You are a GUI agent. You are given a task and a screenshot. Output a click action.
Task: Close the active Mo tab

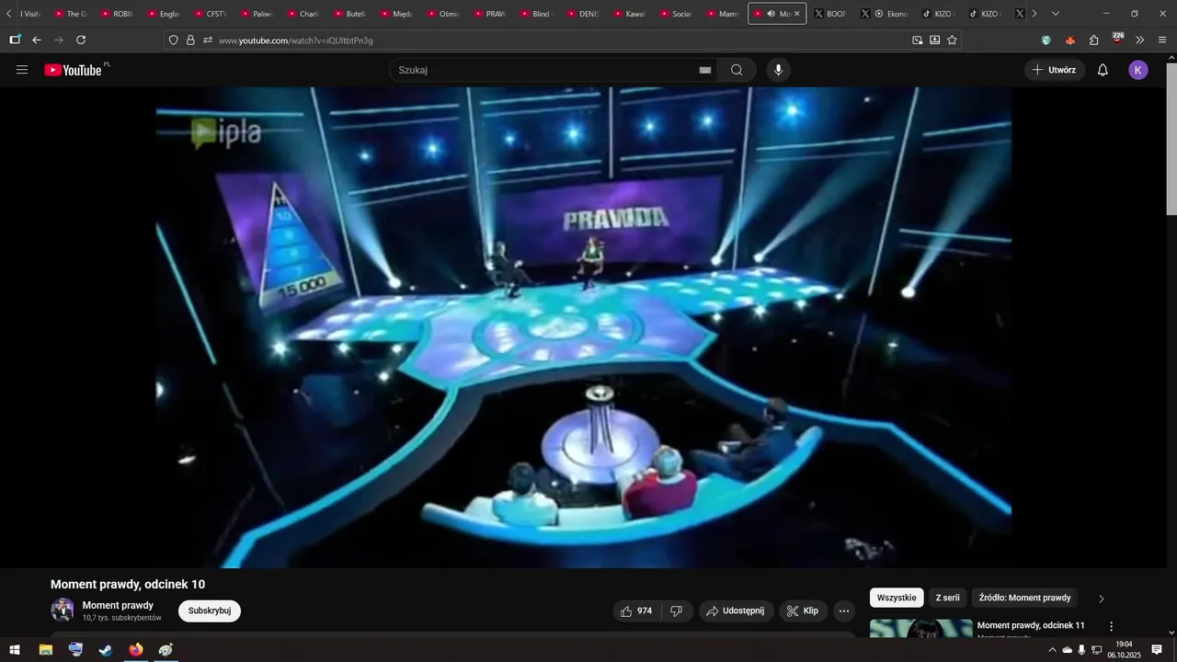coord(797,14)
